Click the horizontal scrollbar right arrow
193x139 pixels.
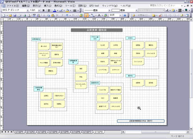[188, 132]
